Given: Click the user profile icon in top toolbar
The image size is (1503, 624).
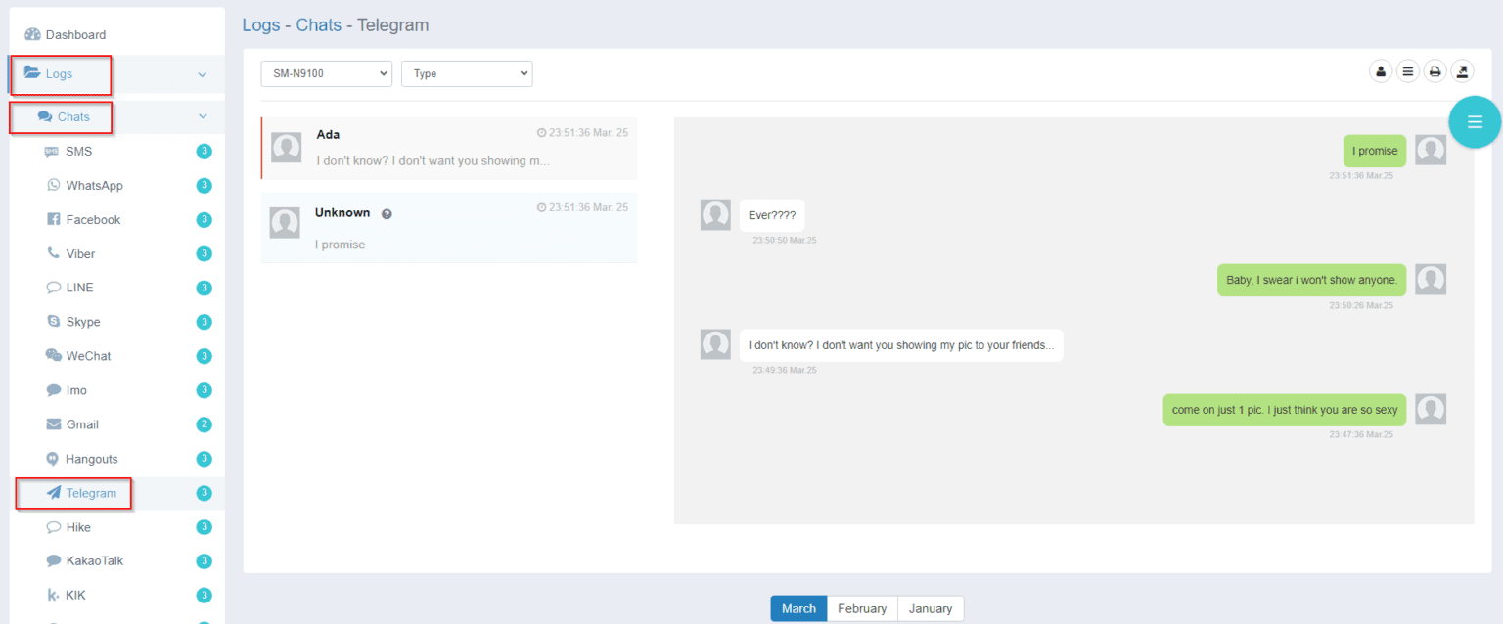Looking at the screenshot, I should click(x=1380, y=71).
